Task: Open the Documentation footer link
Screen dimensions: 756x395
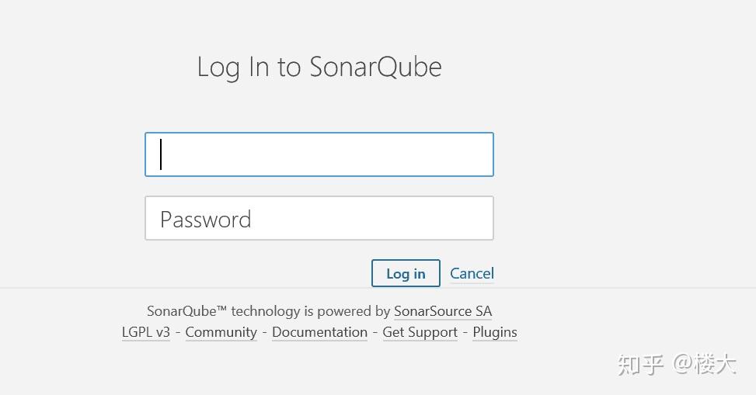Action: tap(319, 332)
